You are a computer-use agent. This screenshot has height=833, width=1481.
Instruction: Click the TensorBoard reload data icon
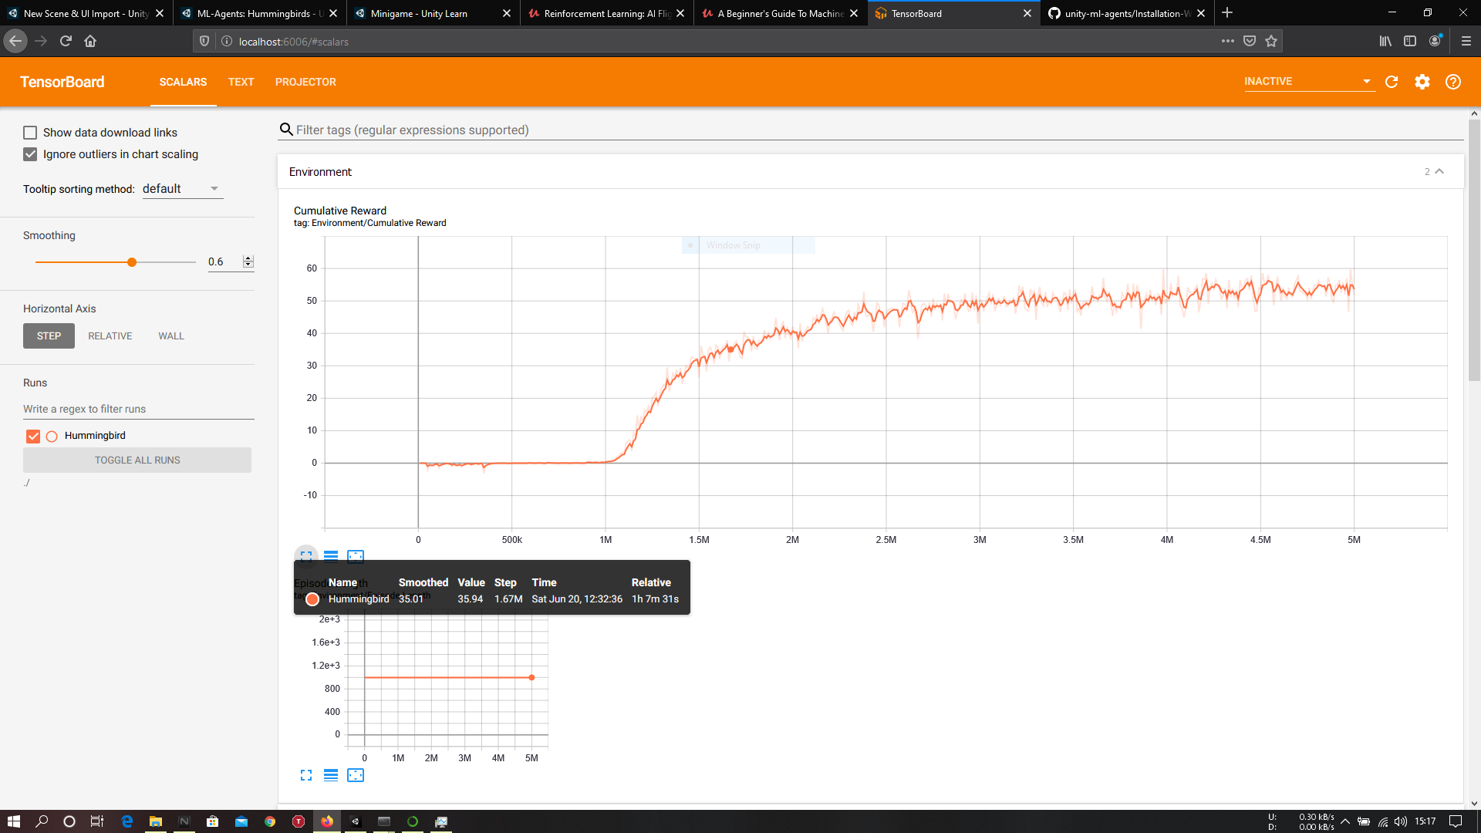1392,82
